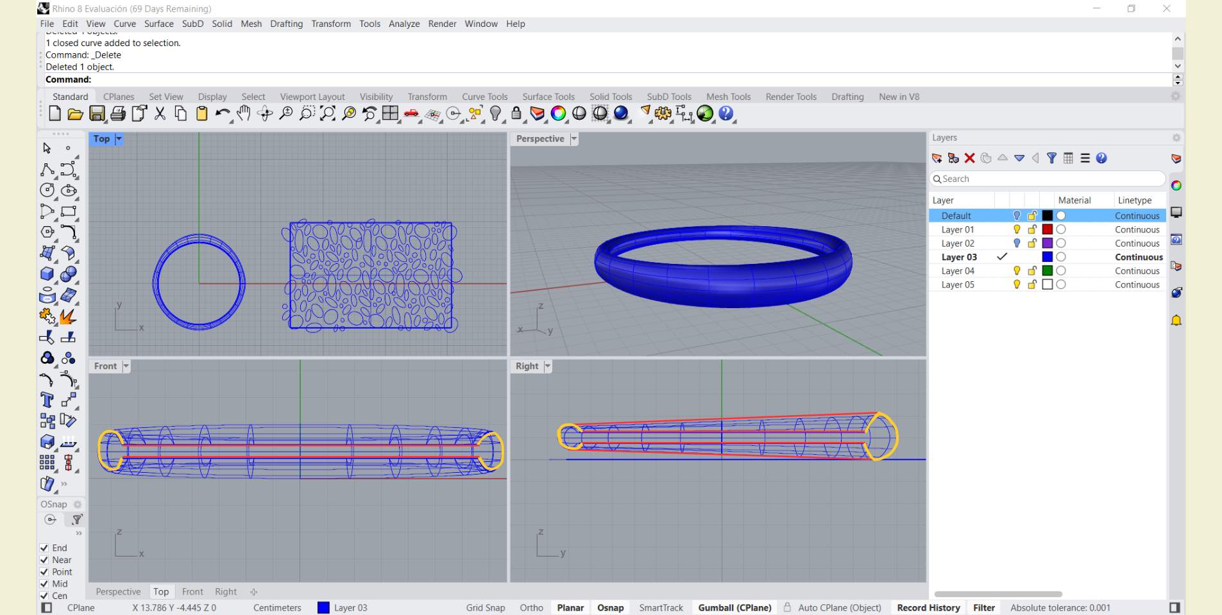Click the Layers search field
The height and width of the screenshot is (615, 1222).
click(x=1047, y=179)
